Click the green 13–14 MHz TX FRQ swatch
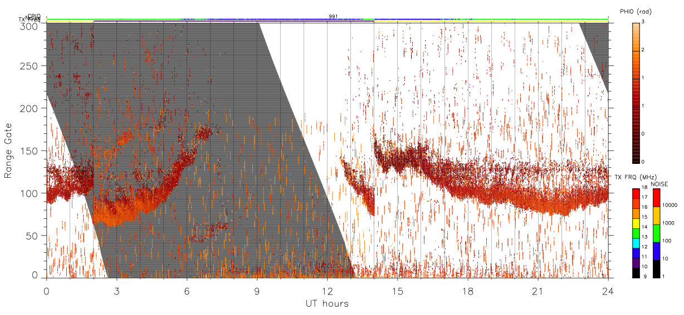 [x=636, y=232]
